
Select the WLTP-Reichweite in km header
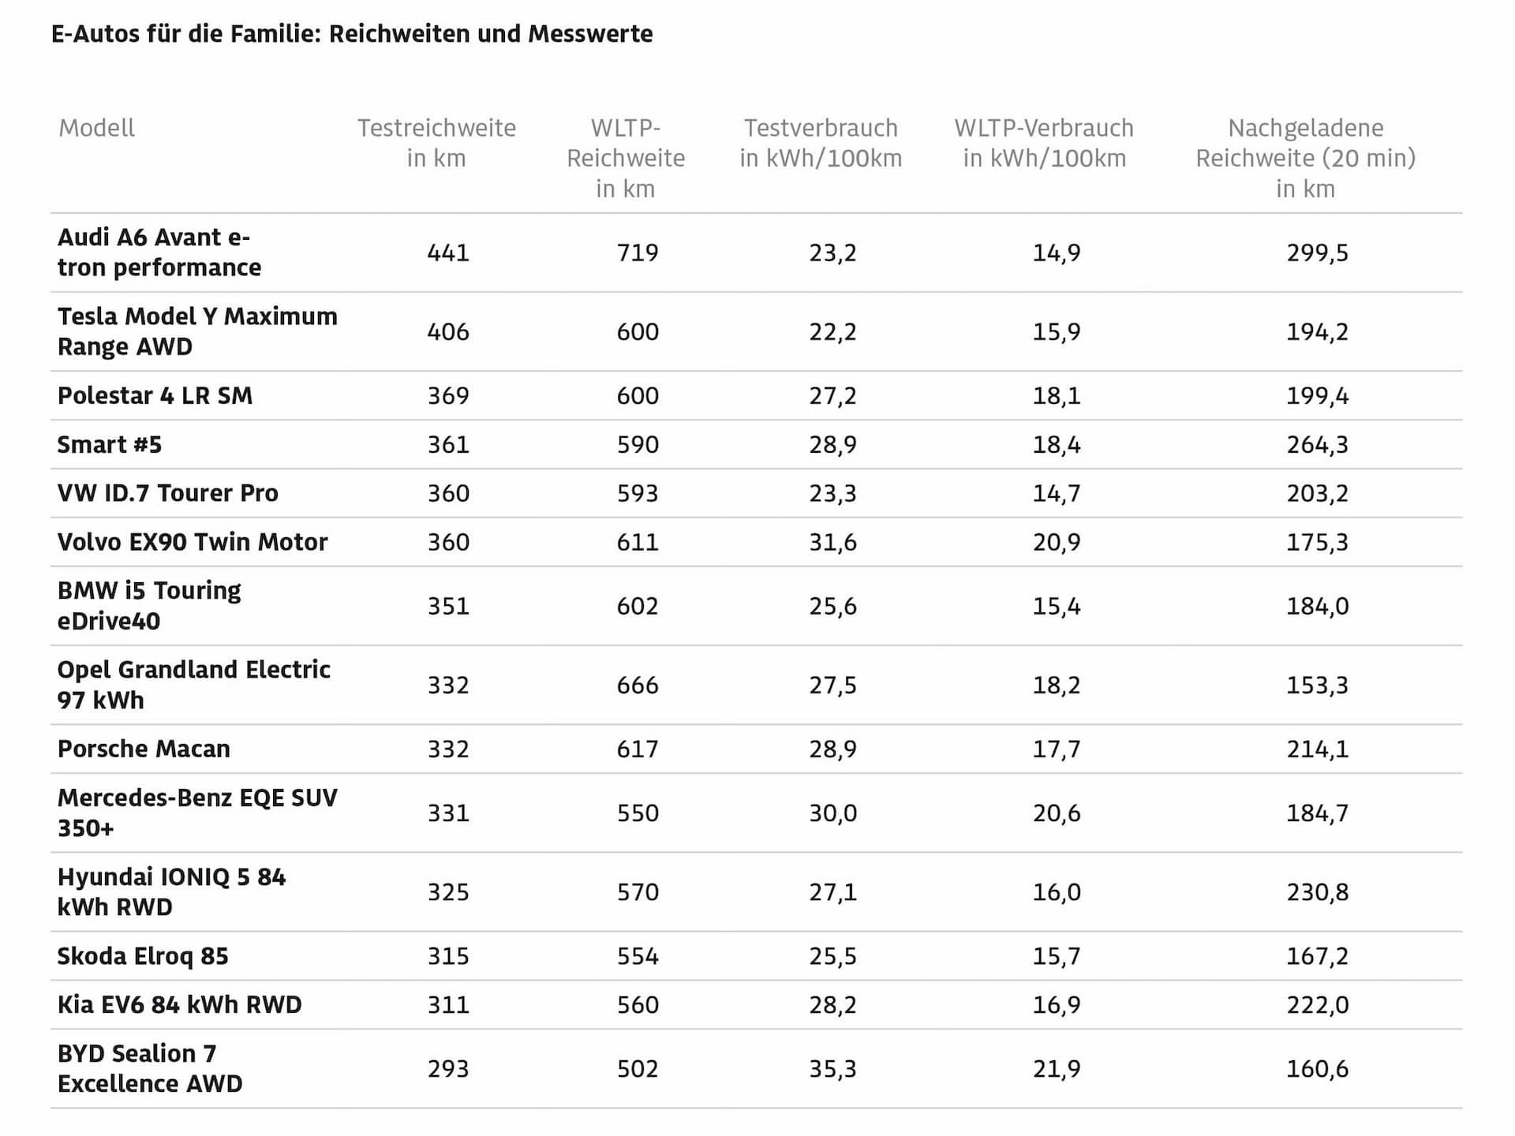[626, 158]
